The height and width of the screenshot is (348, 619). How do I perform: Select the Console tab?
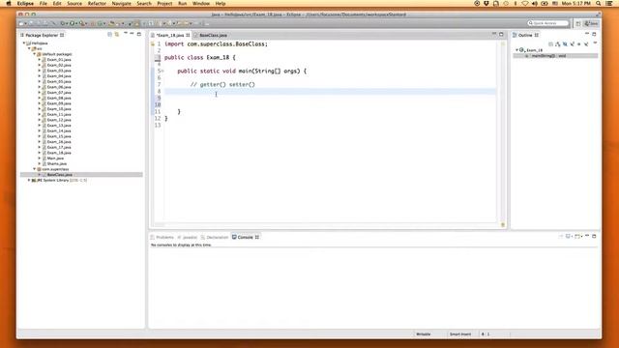click(245, 237)
